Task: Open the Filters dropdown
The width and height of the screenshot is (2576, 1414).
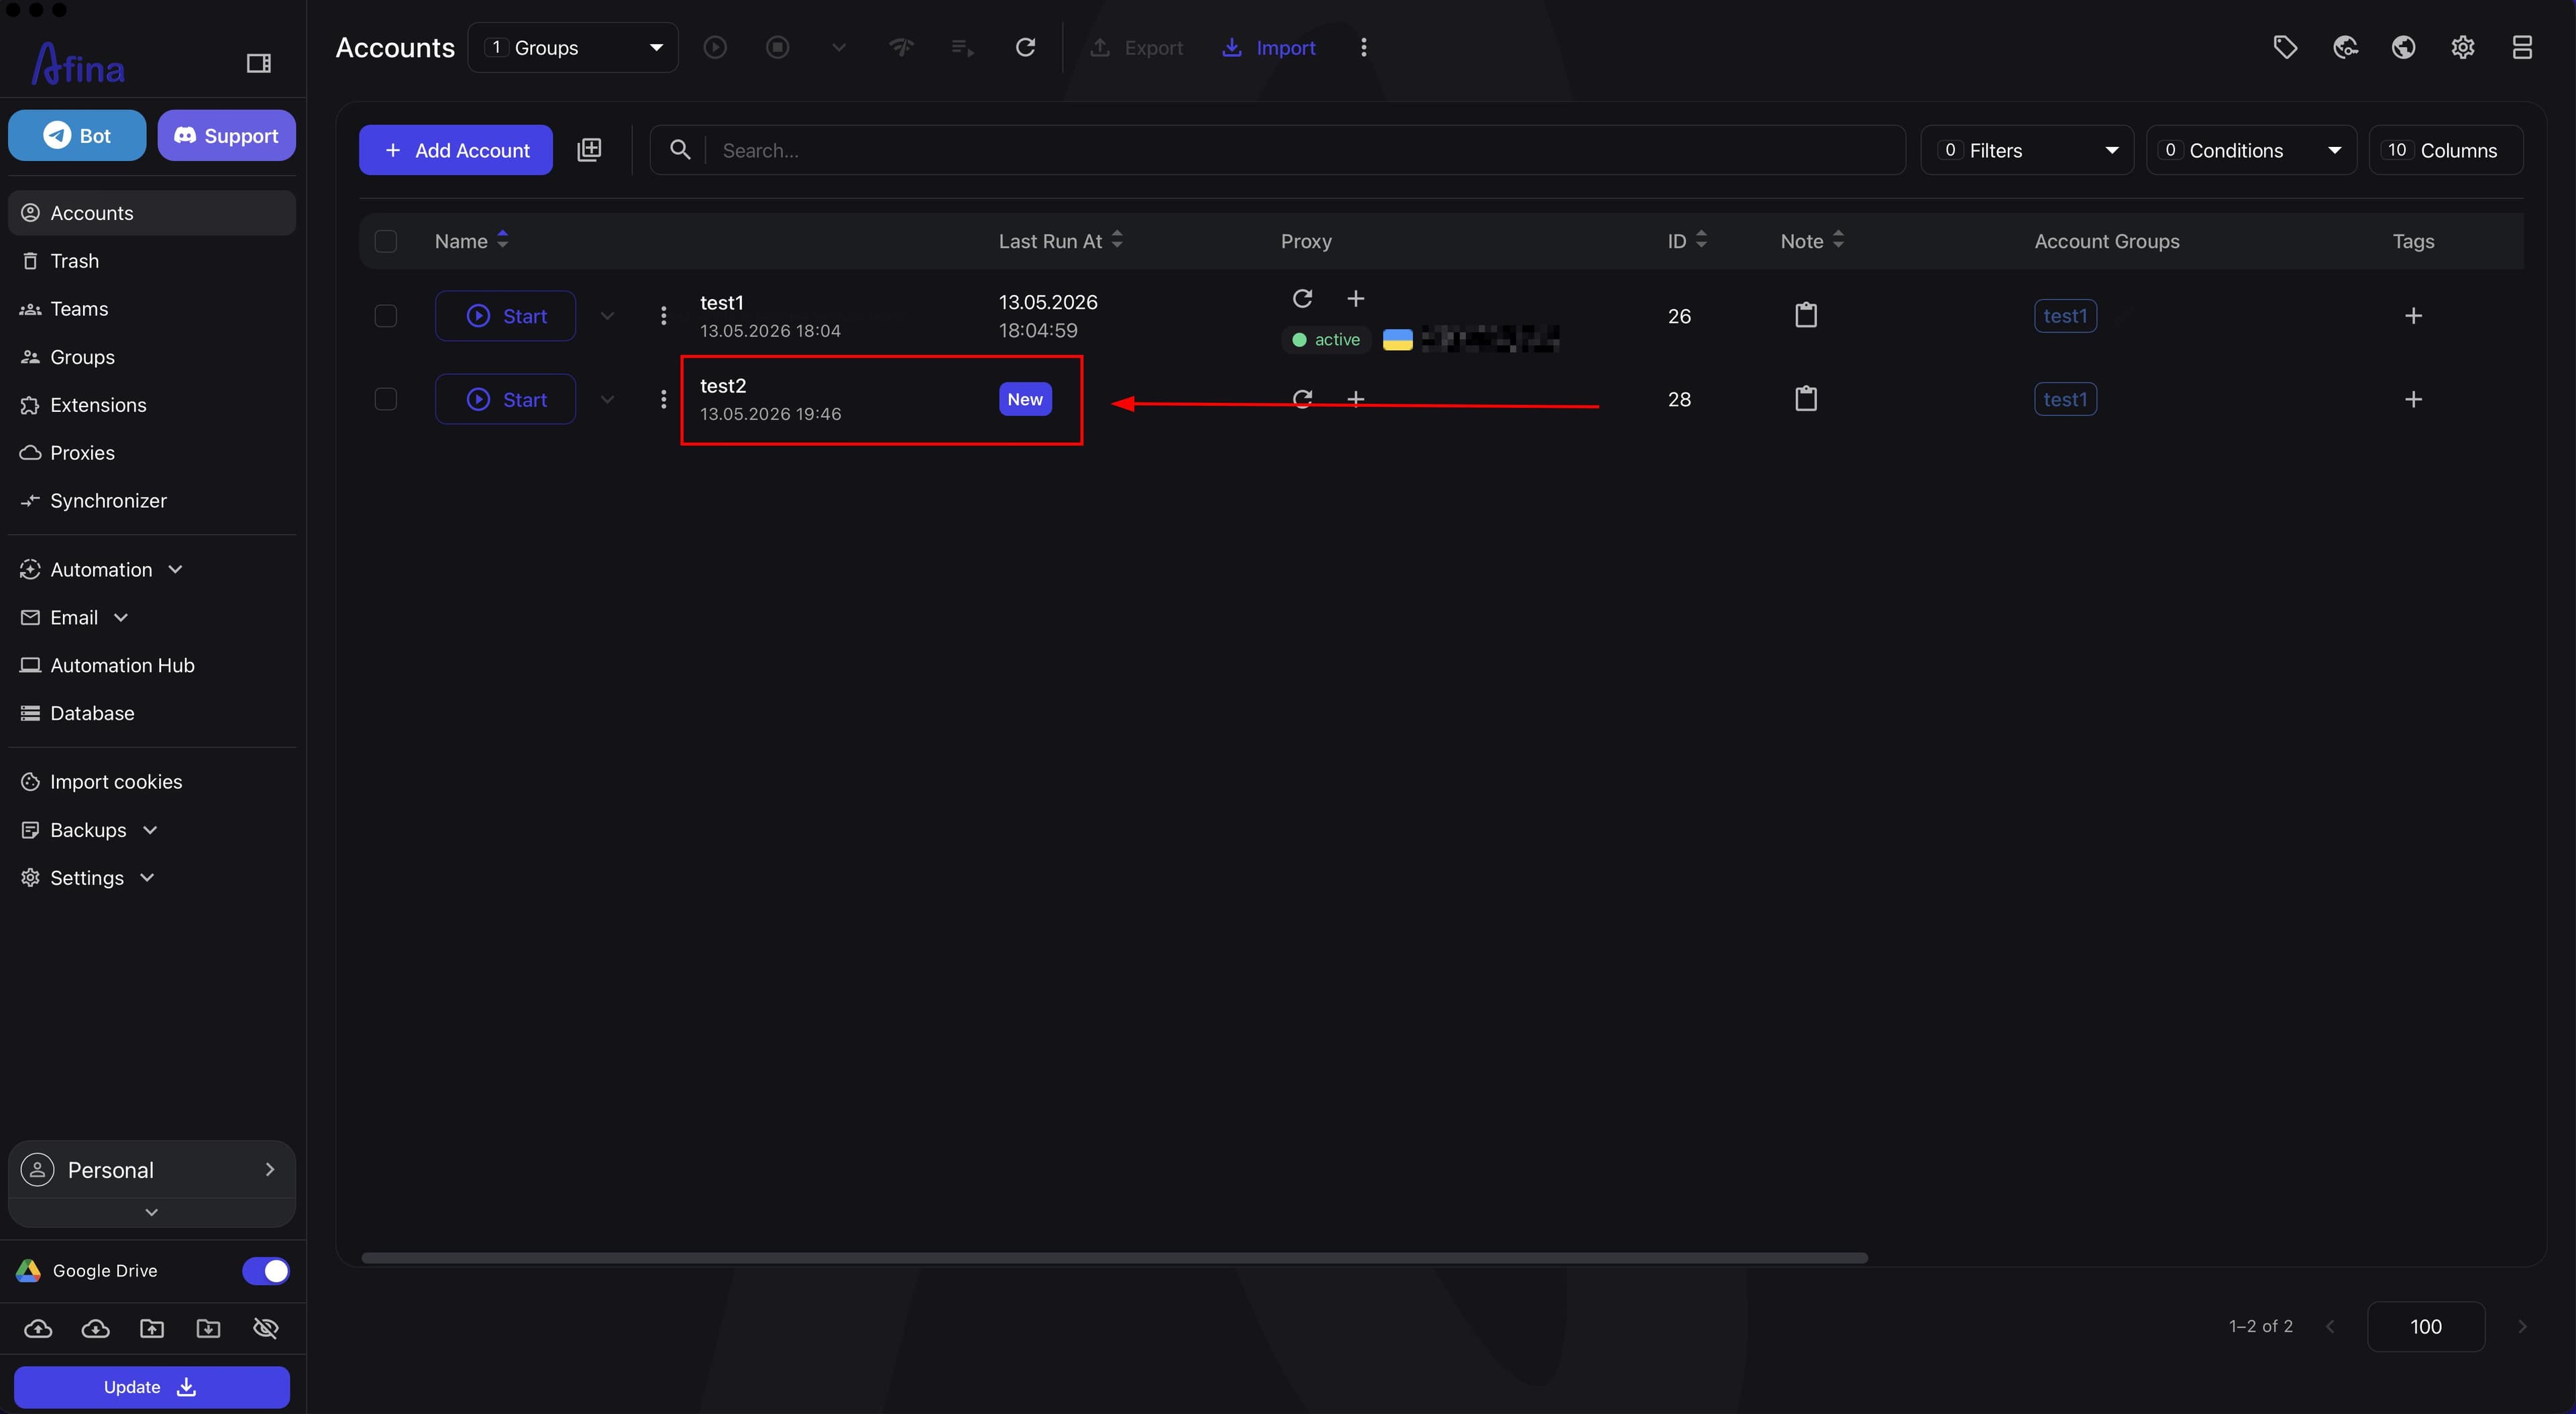Action: [x=2027, y=150]
